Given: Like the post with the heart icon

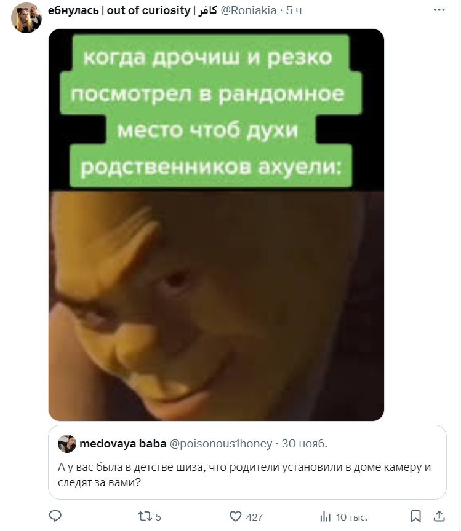Looking at the screenshot, I should 235,516.
